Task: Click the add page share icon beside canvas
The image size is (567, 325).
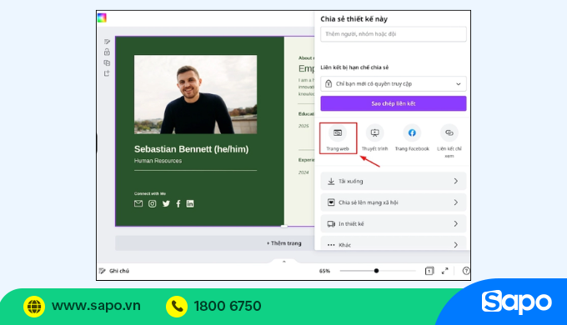Action: click(x=107, y=73)
